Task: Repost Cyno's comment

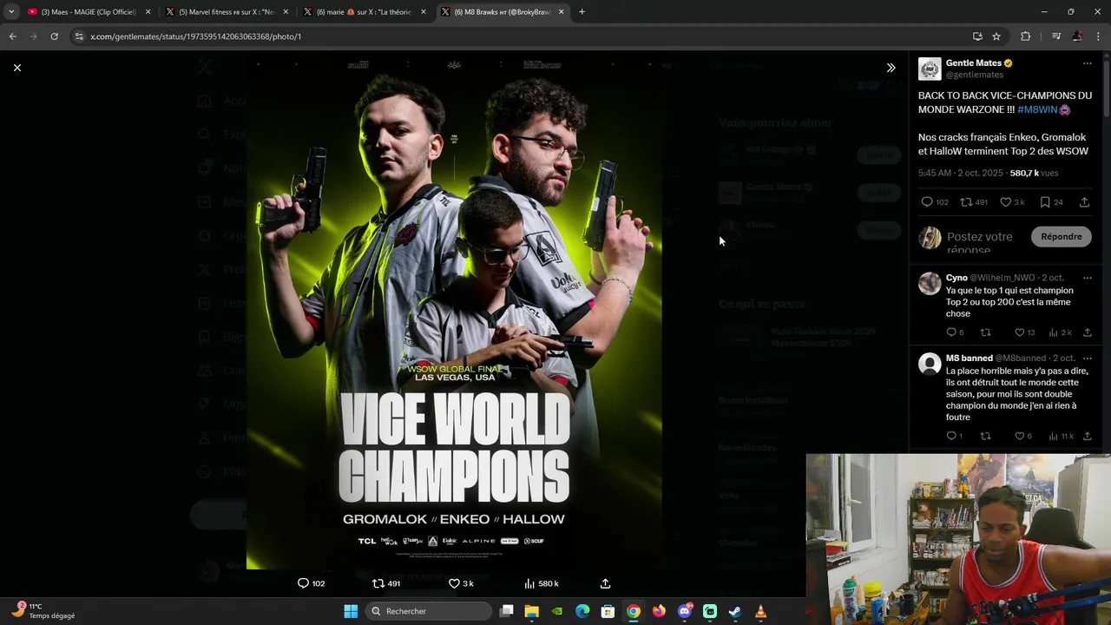Action: pyautogui.click(x=985, y=332)
